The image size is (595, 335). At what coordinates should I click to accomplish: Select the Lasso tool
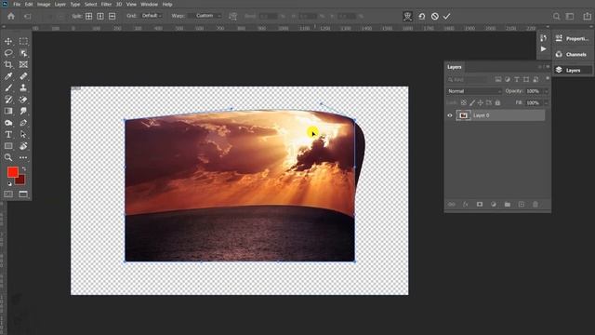(8, 53)
